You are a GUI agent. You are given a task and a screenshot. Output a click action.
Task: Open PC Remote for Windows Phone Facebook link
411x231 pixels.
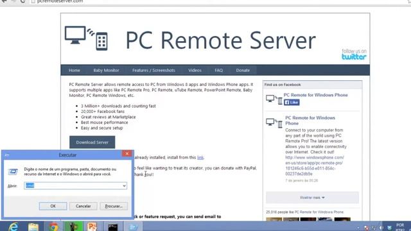(x=315, y=95)
